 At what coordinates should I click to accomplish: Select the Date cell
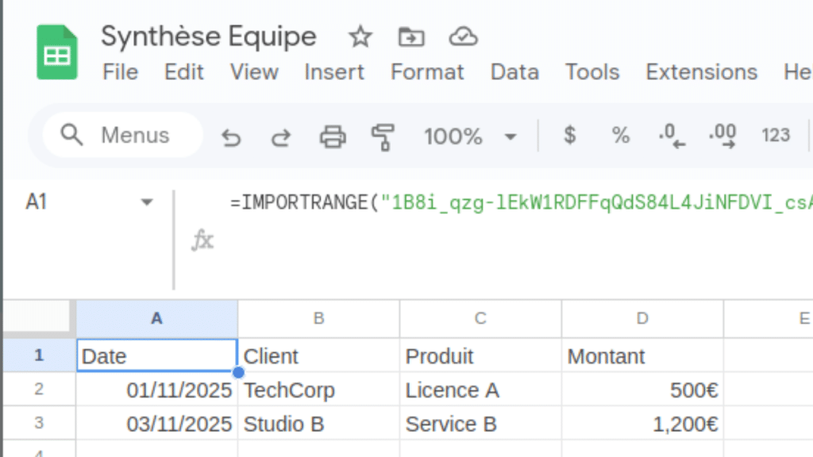point(156,356)
